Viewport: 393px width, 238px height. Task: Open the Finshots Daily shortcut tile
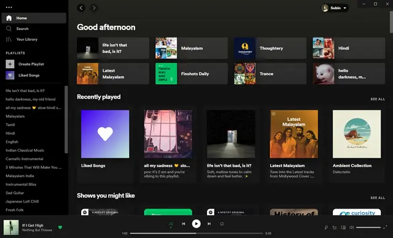[x=192, y=74]
